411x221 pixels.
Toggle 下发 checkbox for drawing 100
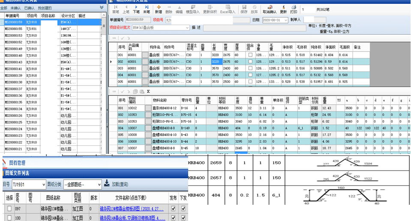coord(183,218)
